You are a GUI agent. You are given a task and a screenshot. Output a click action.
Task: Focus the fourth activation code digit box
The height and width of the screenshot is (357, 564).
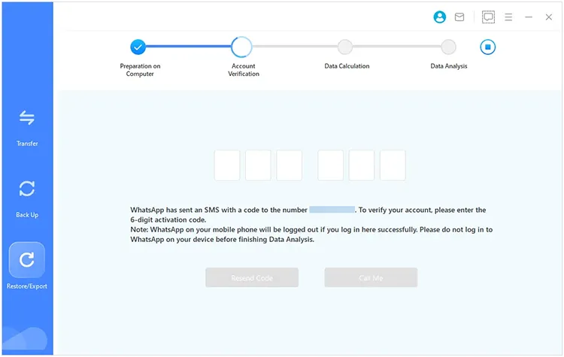click(331, 165)
